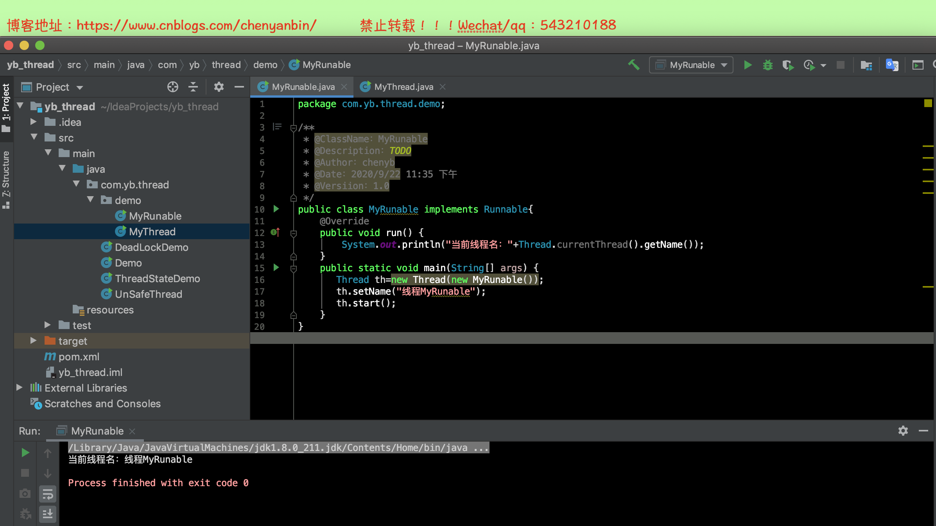The height and width of the screenshot is (526, 936).
Task: Click down arrow in Run console
Action: point(48,473)
